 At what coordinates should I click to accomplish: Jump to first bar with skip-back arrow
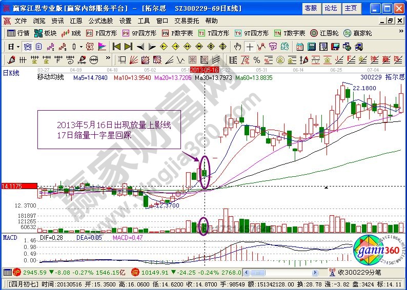click(116, 46)
